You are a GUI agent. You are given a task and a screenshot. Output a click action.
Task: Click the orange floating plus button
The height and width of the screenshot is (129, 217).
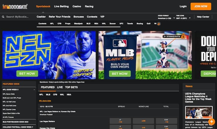tap(211, 122)
